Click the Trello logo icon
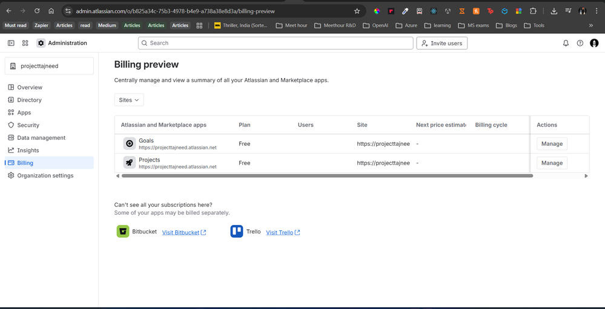Image resolution: width=605 pixels, height=309 pixels. click(237, 232)
